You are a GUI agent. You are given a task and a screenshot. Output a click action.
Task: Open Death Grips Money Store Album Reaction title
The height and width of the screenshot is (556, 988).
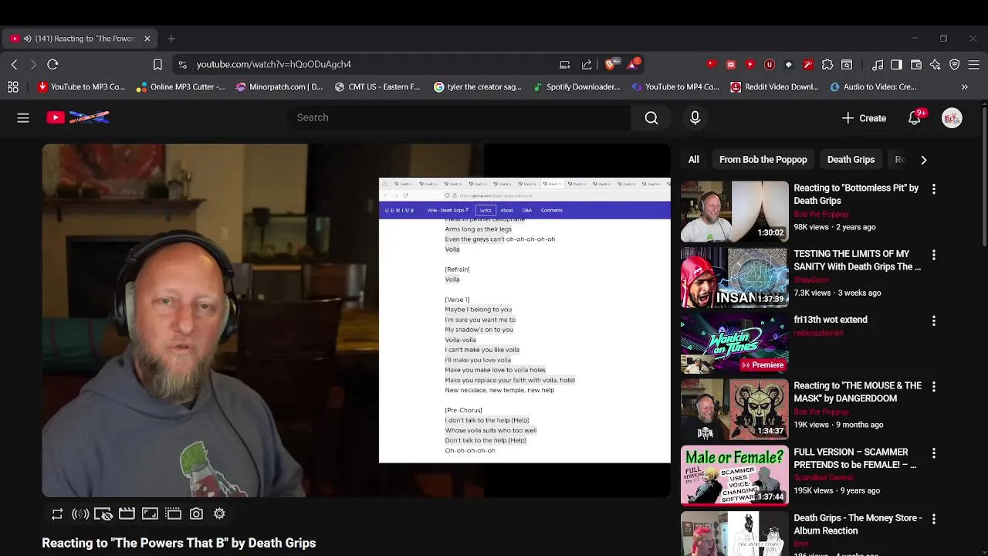click(x=858, y=524)
